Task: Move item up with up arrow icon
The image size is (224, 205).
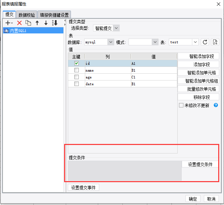Action: coord(37,23)
